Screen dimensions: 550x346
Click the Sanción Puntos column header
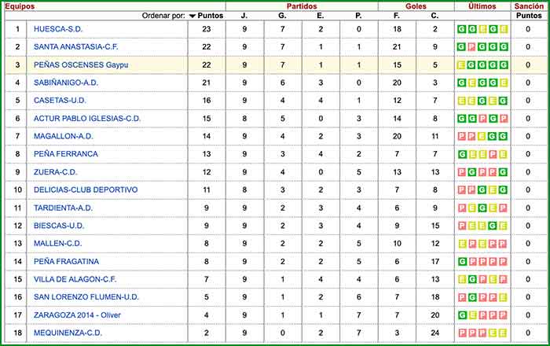pyautogui.click(x=528, y=15)
